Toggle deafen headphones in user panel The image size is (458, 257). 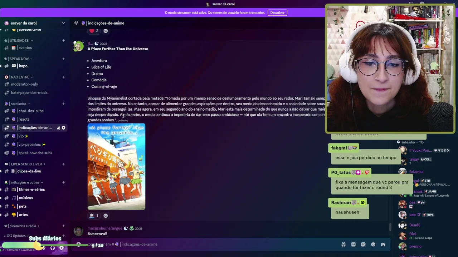[53, 248]
